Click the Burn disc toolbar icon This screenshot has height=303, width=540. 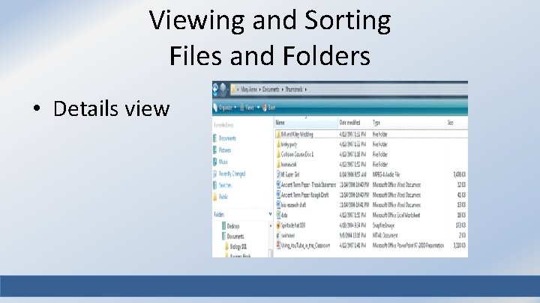coord(265,108)
